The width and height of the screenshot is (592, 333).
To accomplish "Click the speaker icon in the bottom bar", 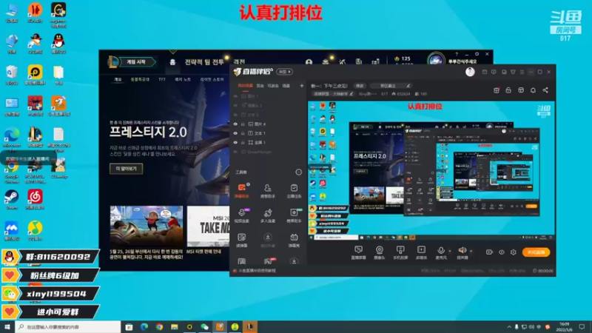I will (462, 250).
